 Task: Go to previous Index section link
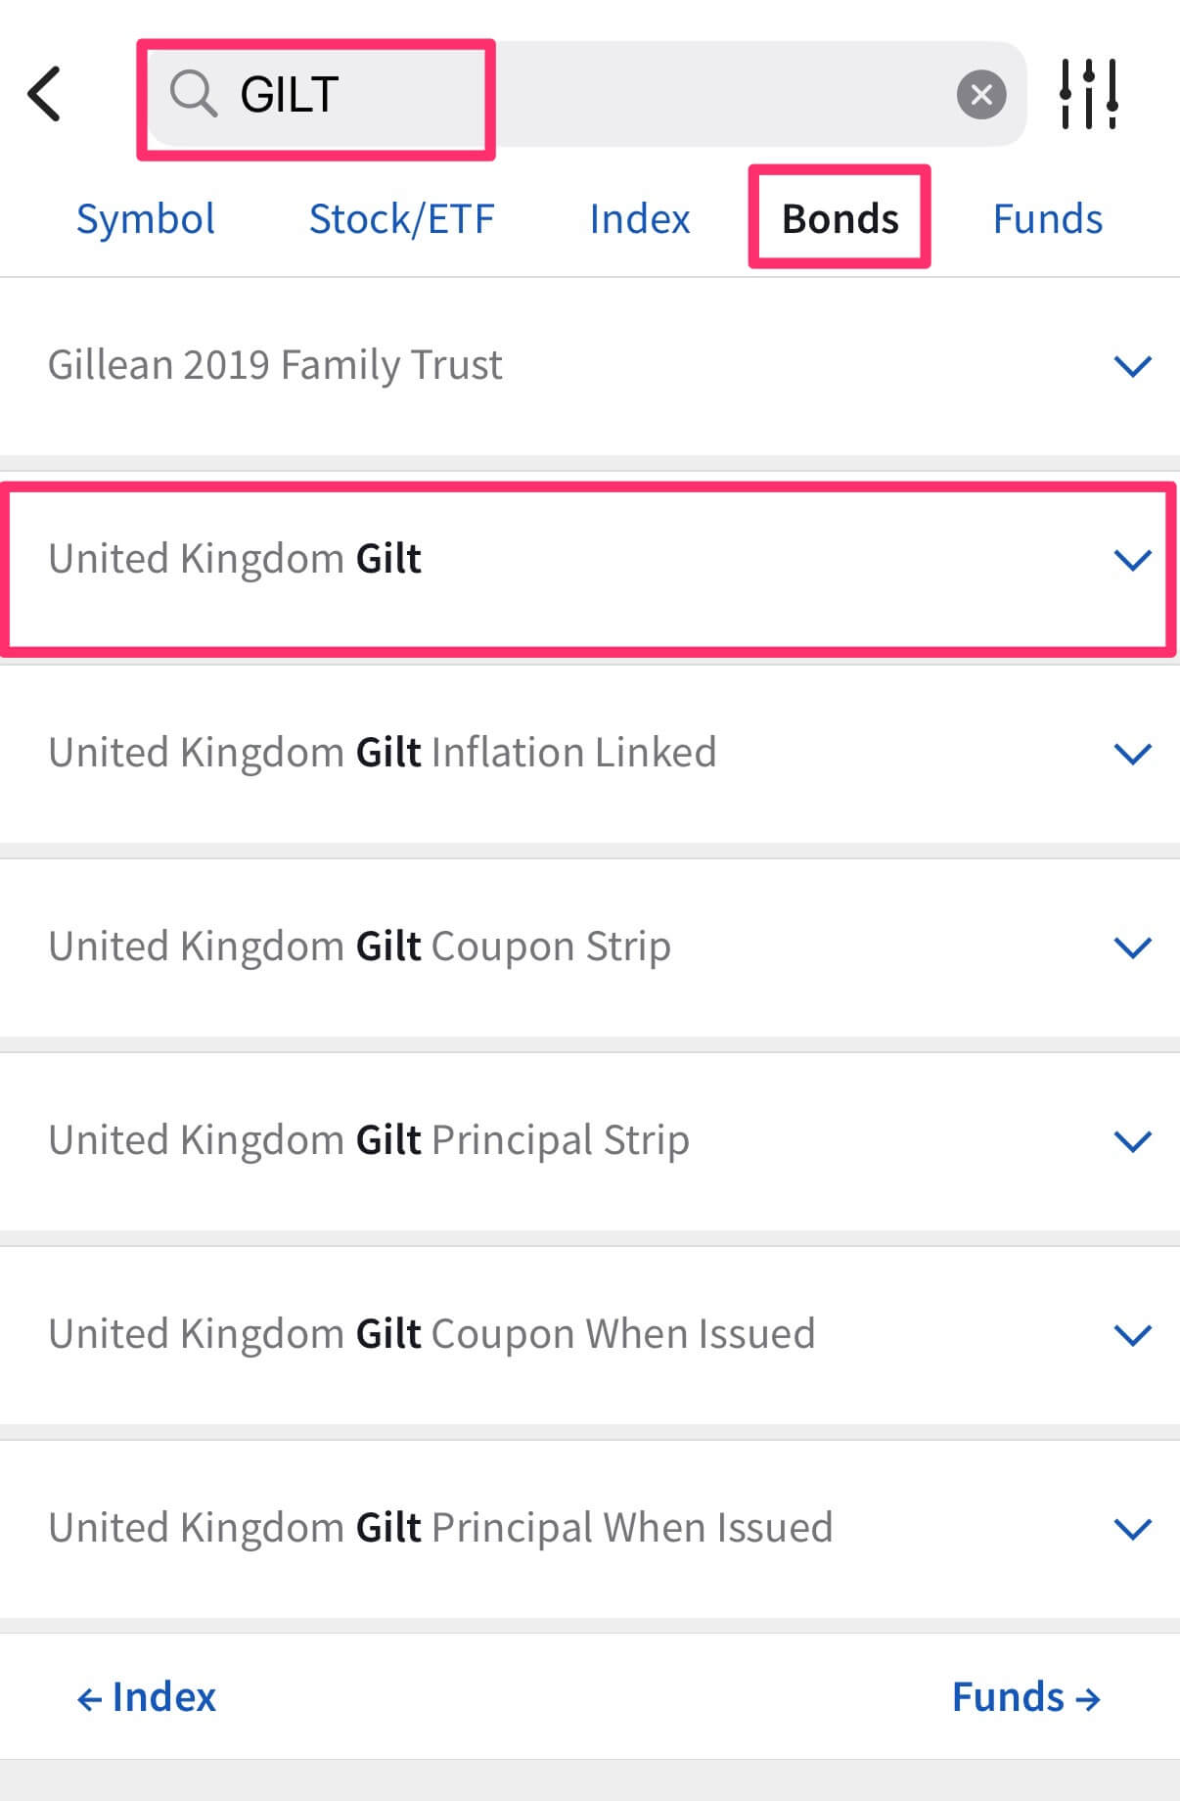click(x=147, y=1697)
